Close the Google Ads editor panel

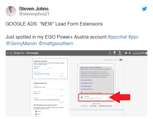(x=8, y=53)
